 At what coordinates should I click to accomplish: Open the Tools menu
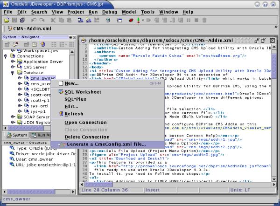147,12
